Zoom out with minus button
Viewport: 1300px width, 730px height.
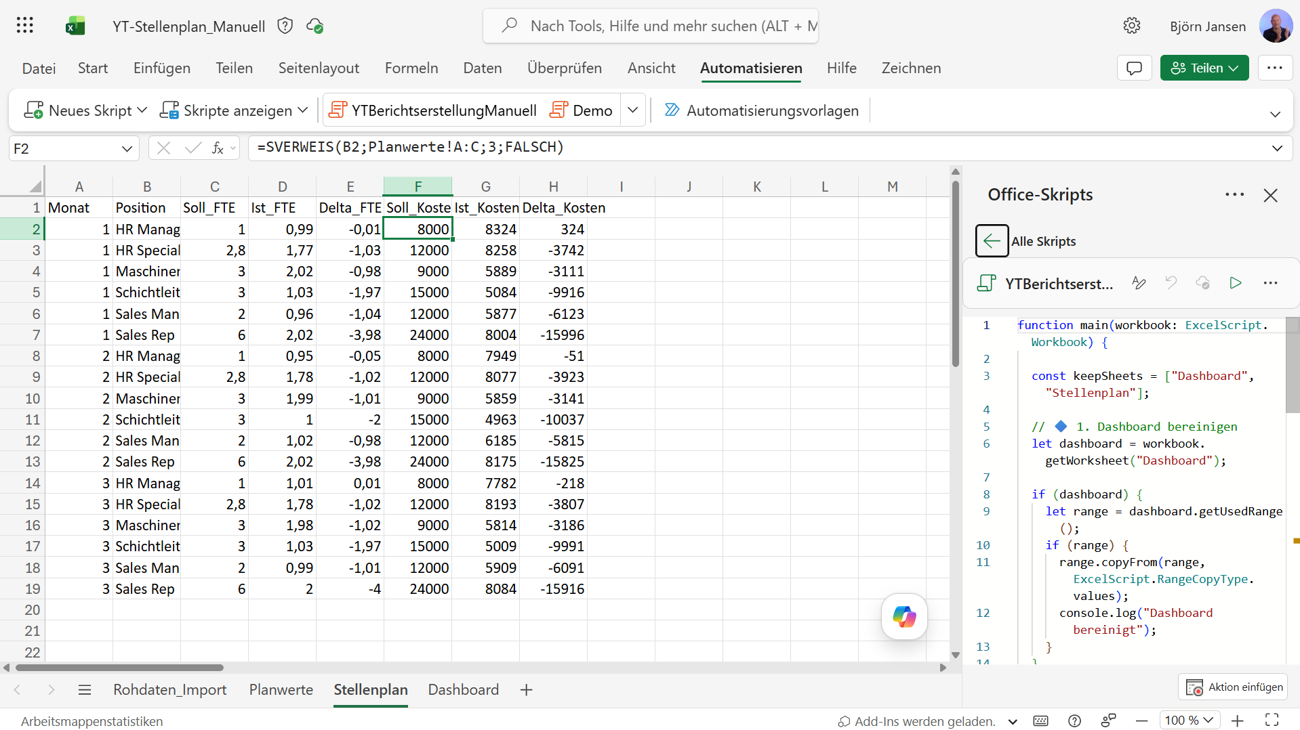pyautogui.click(x=1141, y=721)
